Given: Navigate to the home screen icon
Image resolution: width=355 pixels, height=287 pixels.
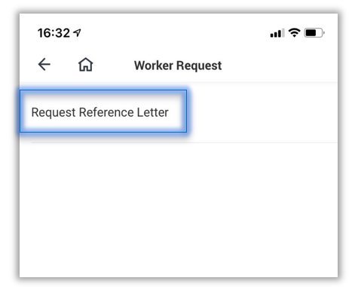Looking at the screenshot, I should (86, 65).
